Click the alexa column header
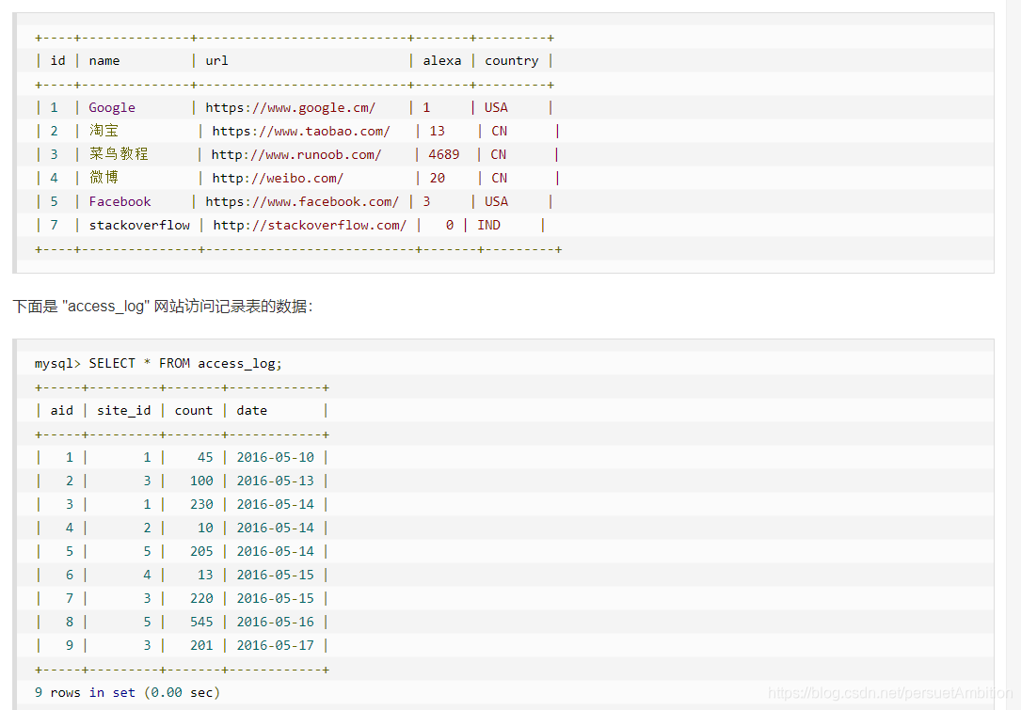Screen dimensions: 1021x710 coord(442,60)
